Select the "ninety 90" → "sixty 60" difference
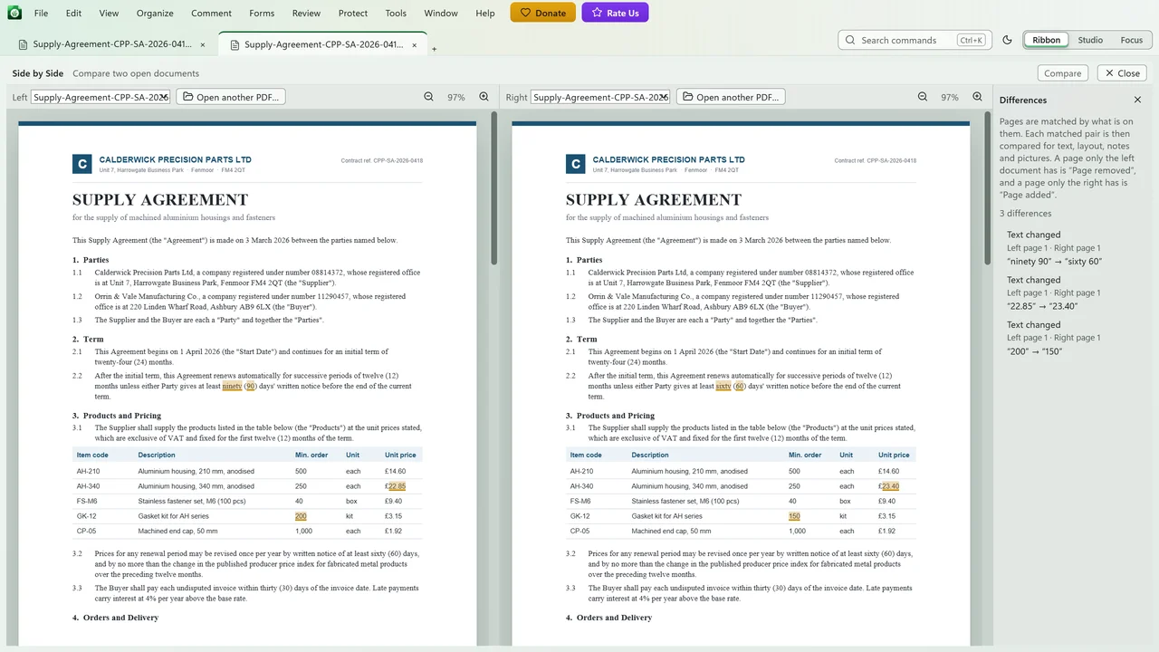This screenshot has width=1159, height=652. pos(1072,248)
